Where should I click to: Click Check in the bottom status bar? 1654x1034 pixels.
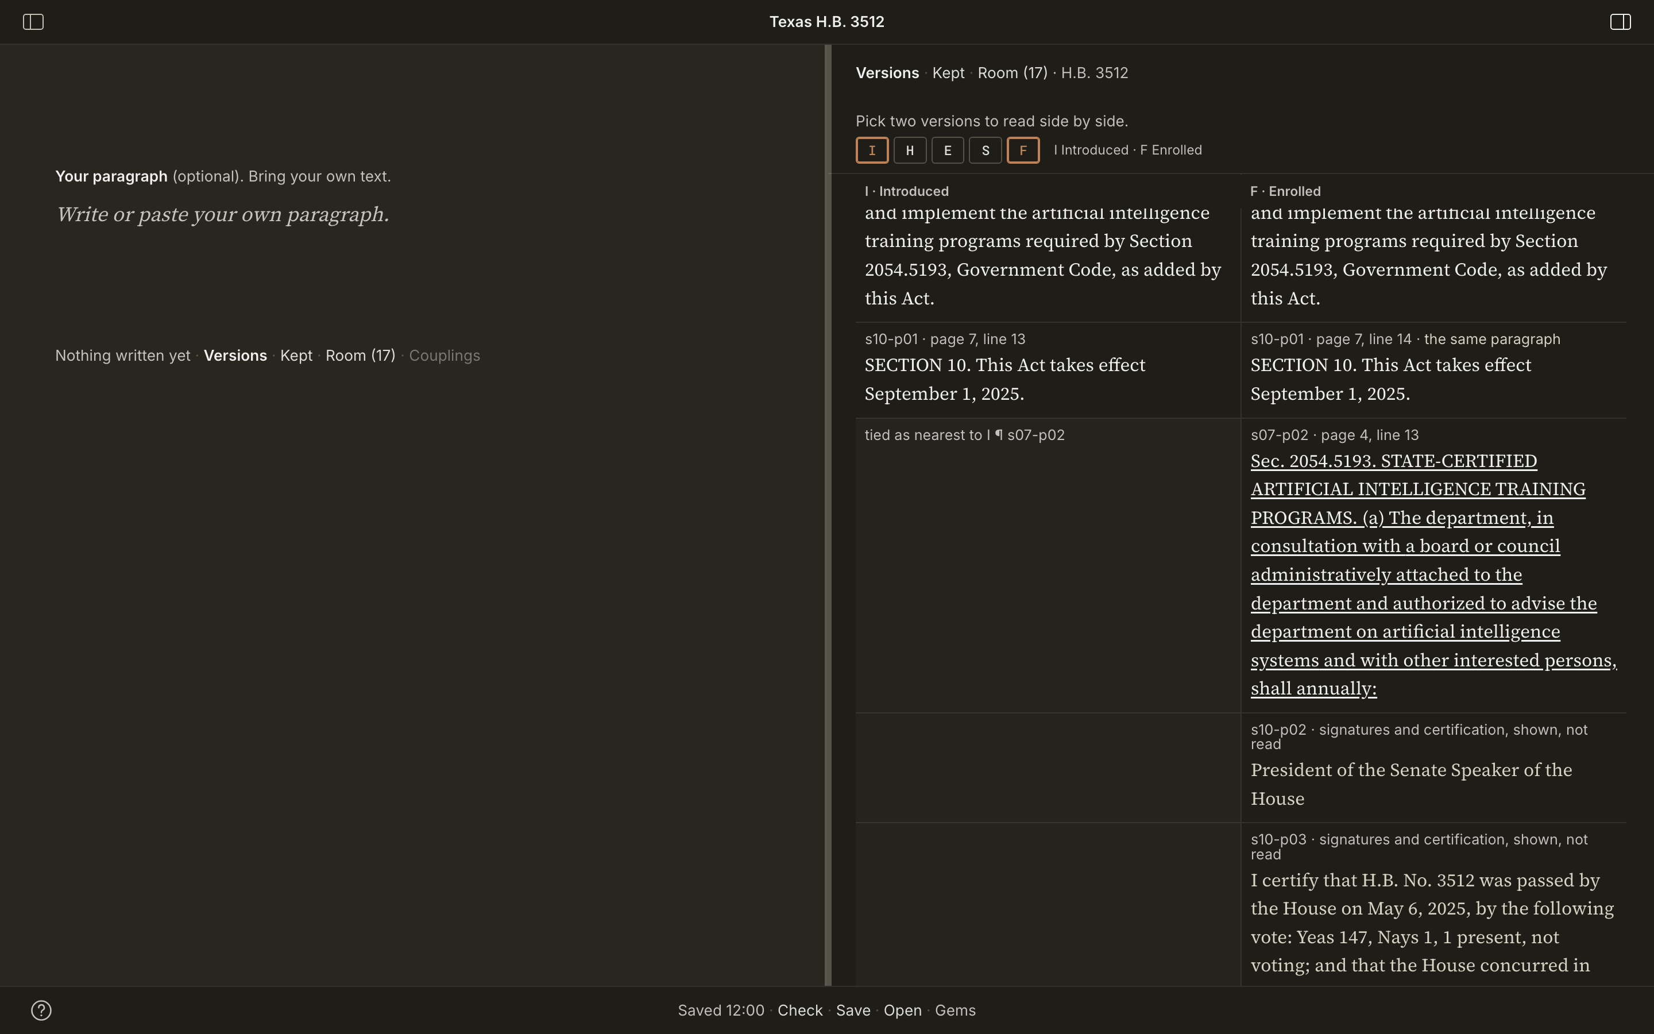[799, 1010]
